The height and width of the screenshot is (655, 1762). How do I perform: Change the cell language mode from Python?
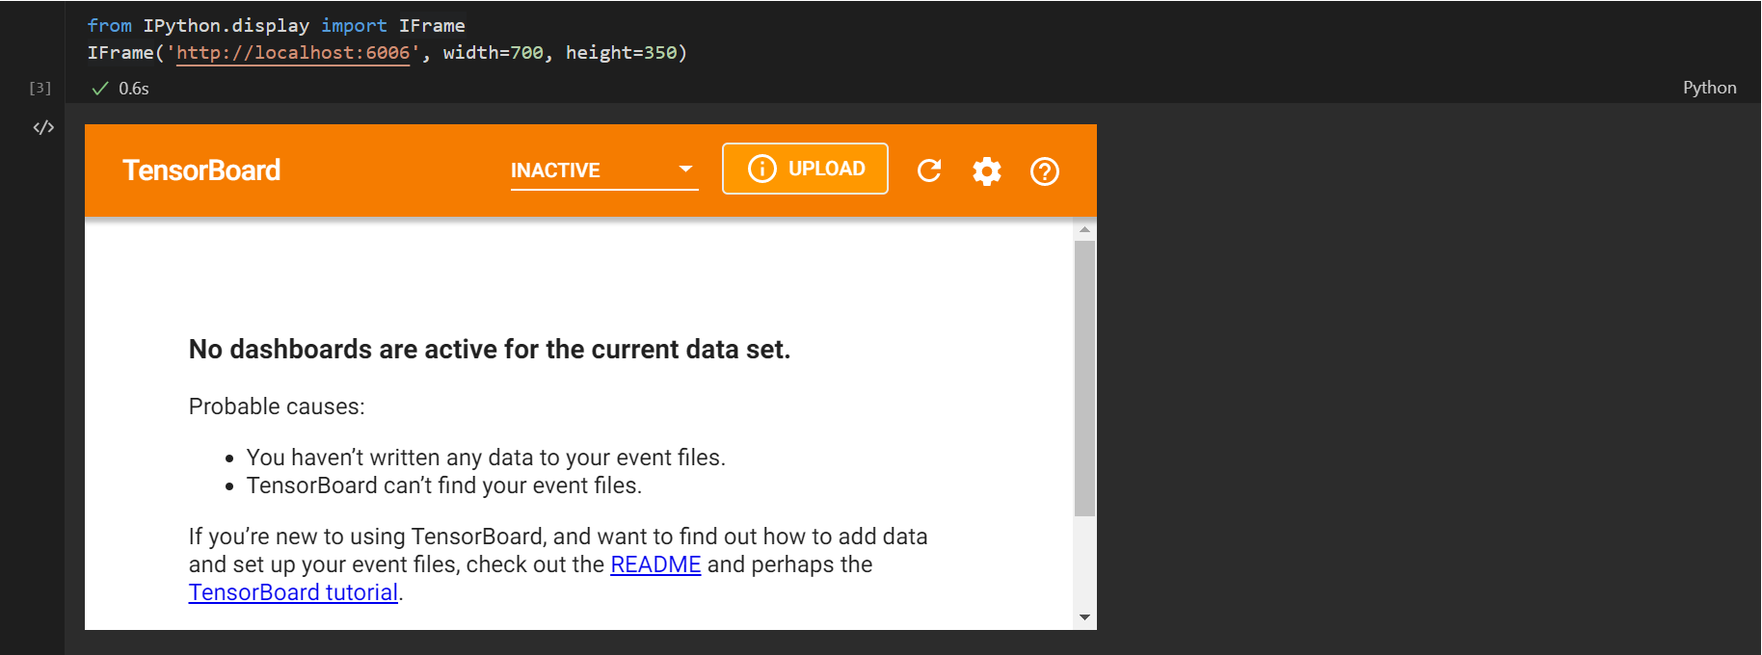(x=1709, y=88)
